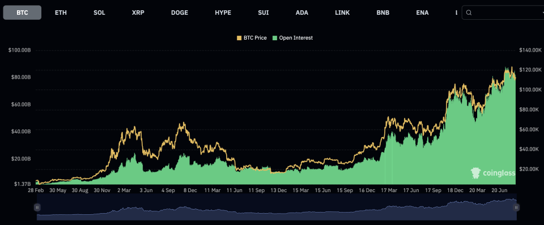
Task: Choose the SUI tab
Action: click(263, 13)
